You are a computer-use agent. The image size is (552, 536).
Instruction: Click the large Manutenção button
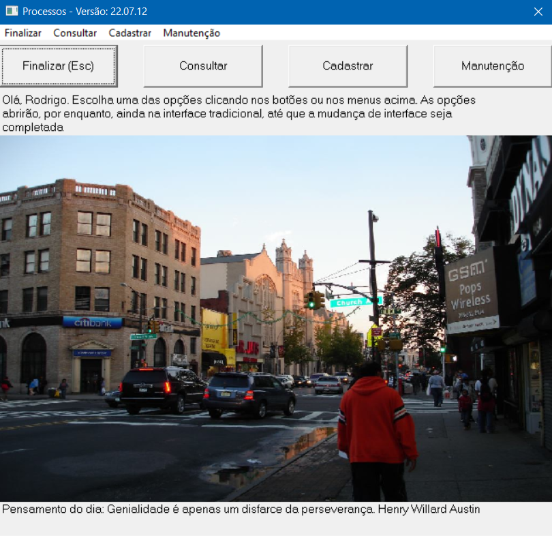[x=492, y=66]
